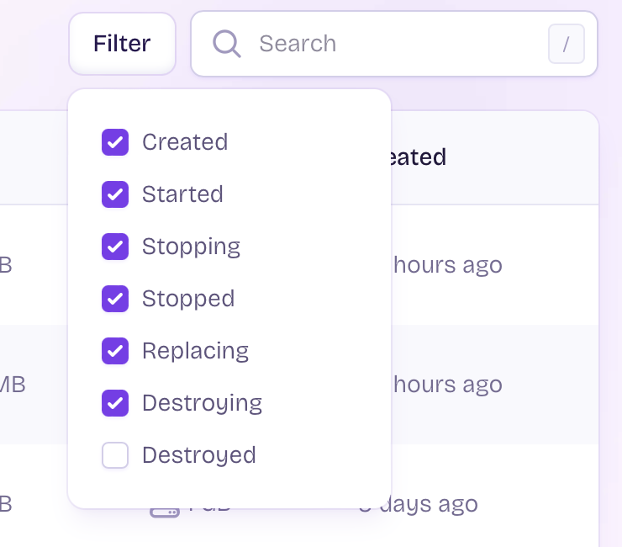Click the Stopped option label
The height and width of the screenshot is (547, 622).
tap(188, 299)
